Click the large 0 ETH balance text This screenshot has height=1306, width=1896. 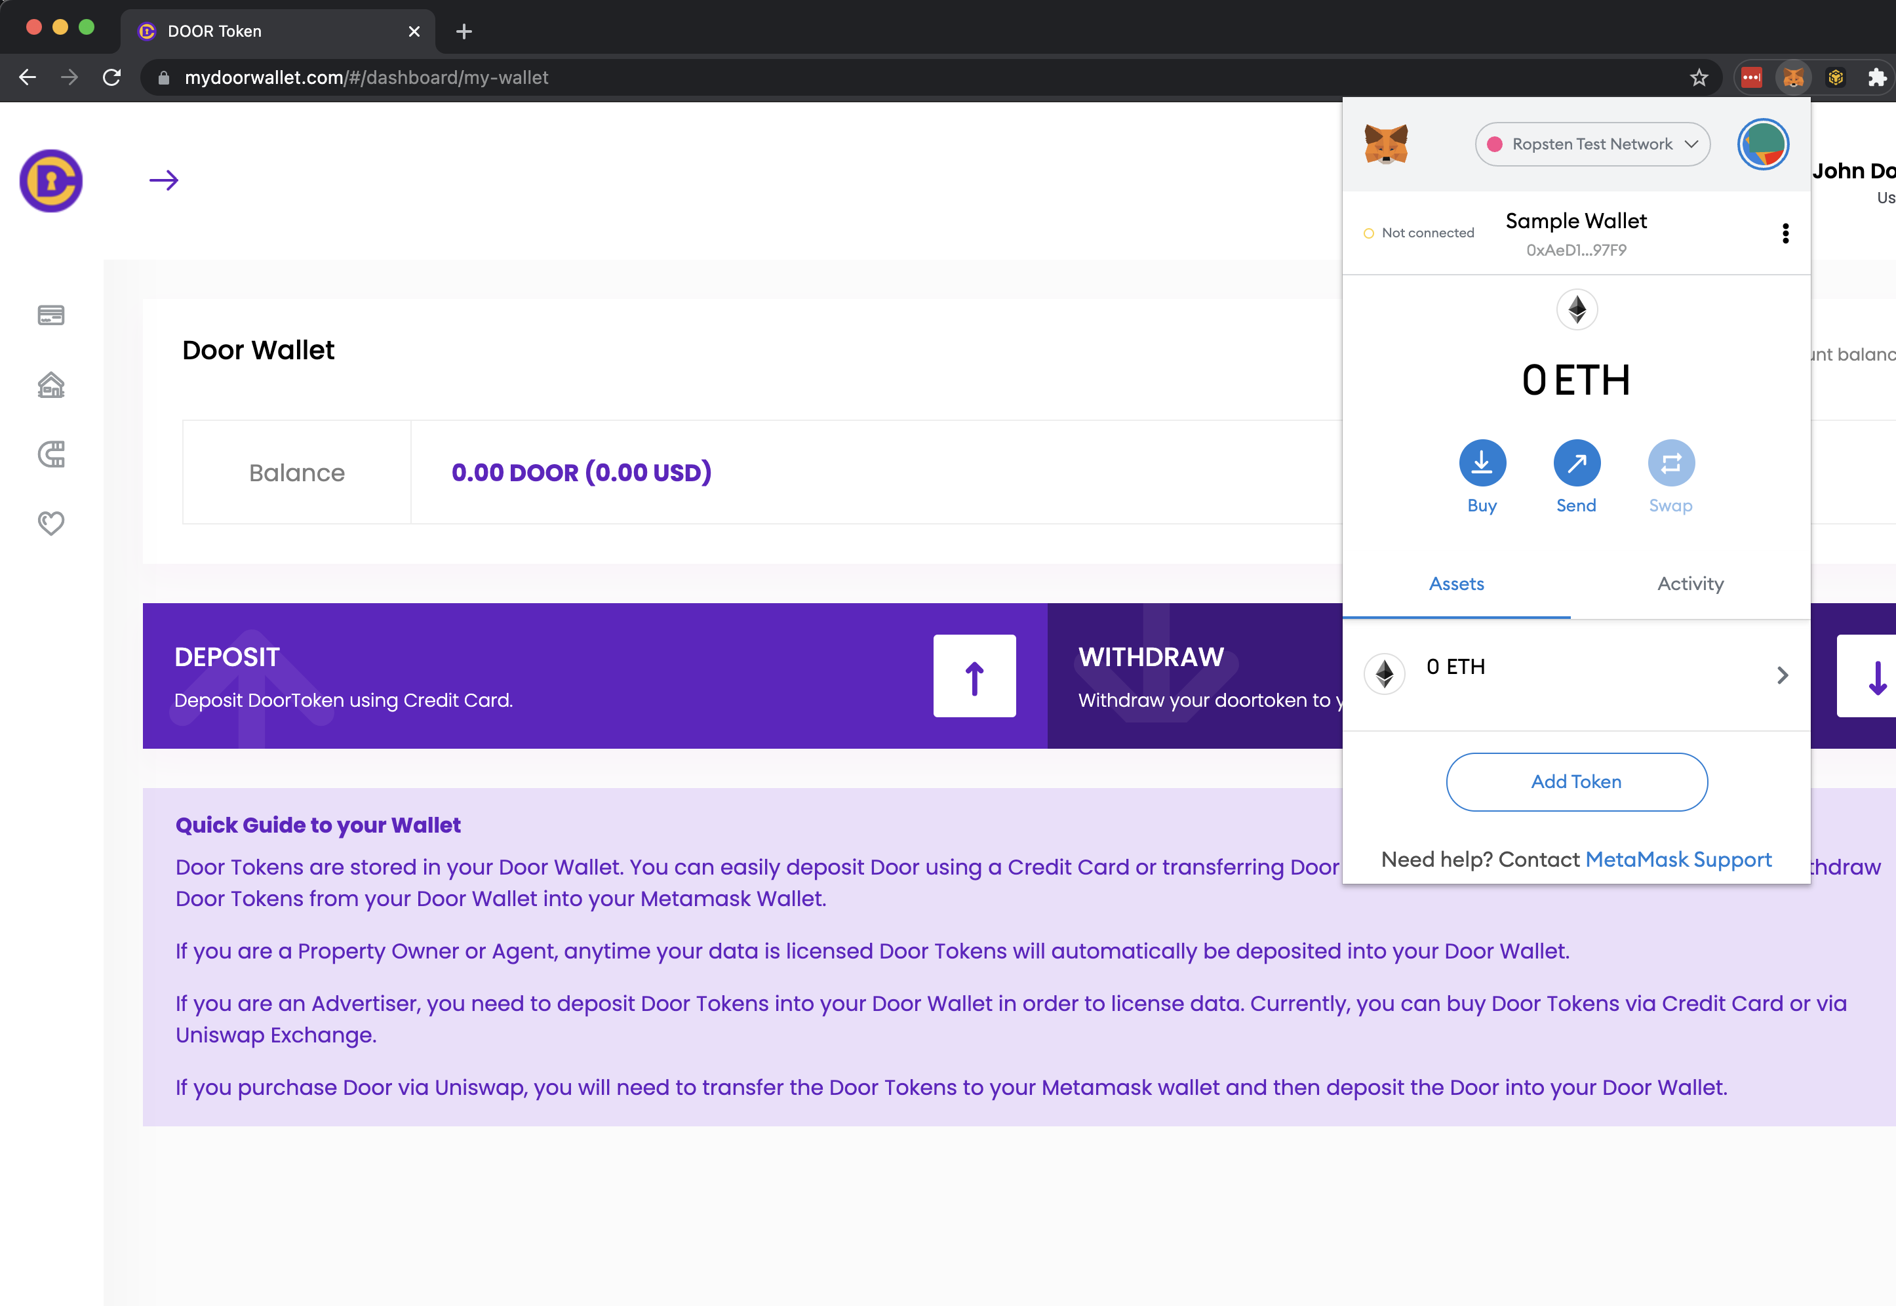pyautogui.click(x=1576, y=380)
